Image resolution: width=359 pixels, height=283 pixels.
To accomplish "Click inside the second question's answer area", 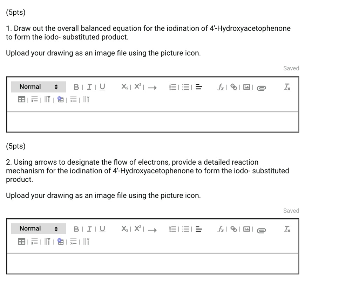I will pos(153,263).
